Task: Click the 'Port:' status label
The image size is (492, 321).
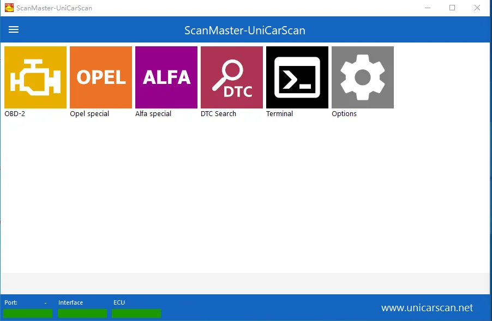Action: tap(11, 302)
